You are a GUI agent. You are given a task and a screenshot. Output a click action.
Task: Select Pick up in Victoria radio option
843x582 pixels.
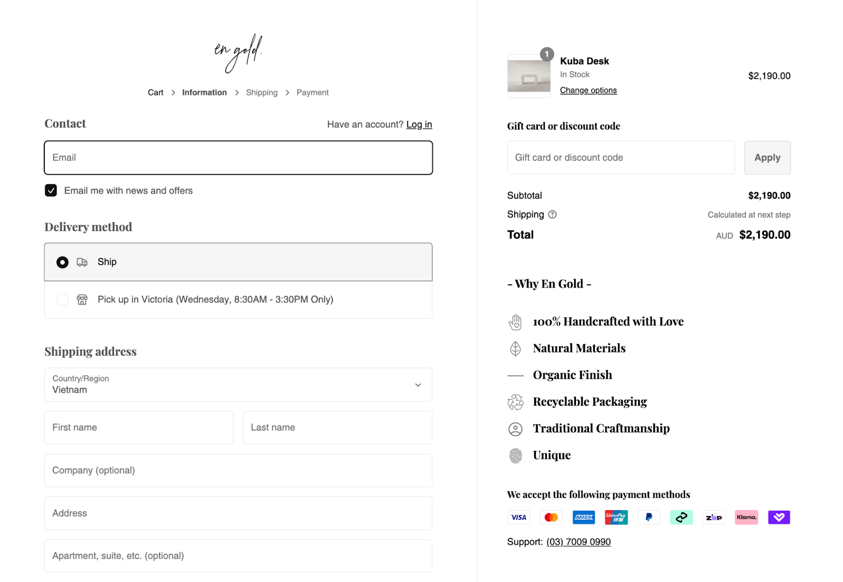62,300
